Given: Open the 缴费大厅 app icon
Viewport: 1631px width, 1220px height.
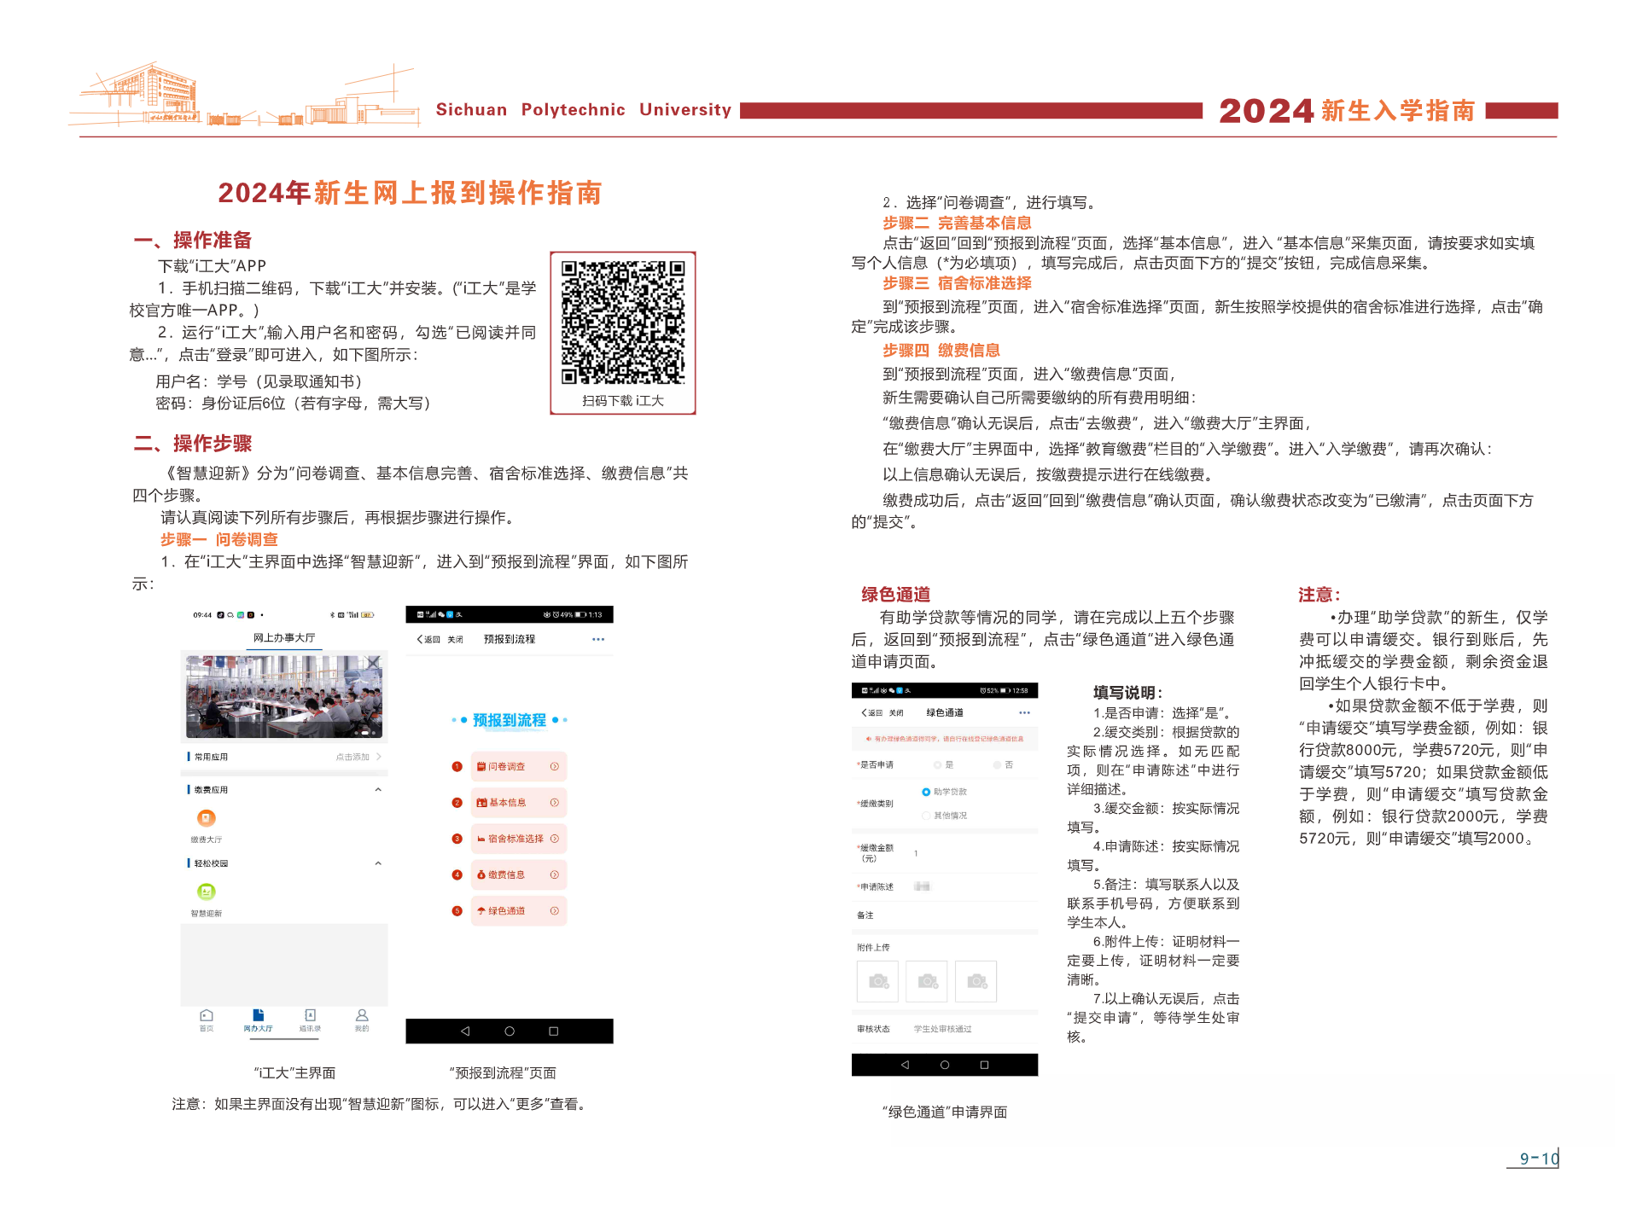Looking at the screenshot, I should coord(207,818).
